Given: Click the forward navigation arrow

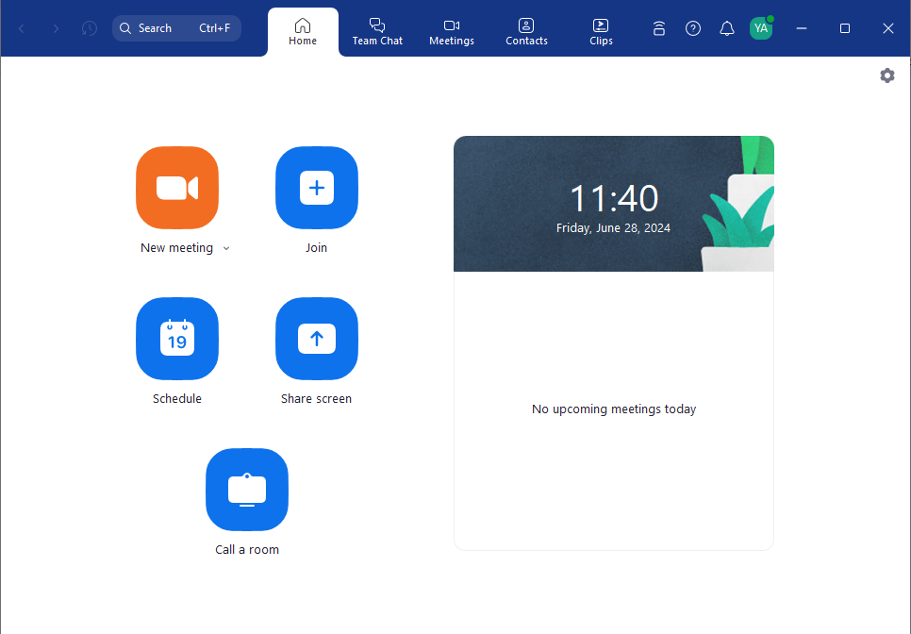Looking at the screenshot, I should [56, 28].
